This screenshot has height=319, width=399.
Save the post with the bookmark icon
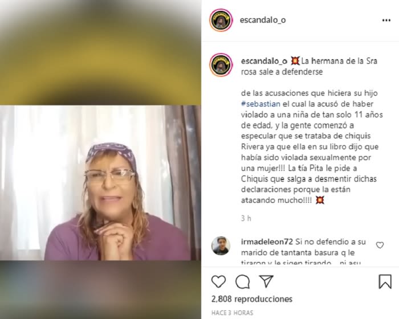point(385,281)
